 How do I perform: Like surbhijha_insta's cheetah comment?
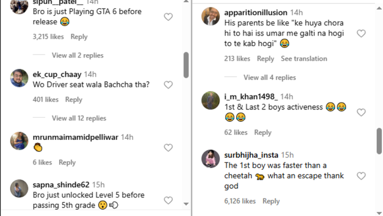coord(361,176)
